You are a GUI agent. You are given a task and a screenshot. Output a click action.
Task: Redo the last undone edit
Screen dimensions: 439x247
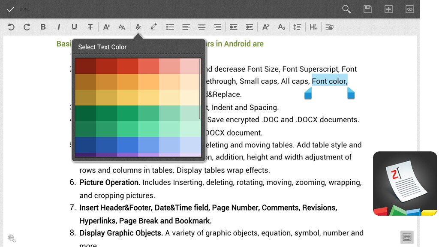click(27, 27)
